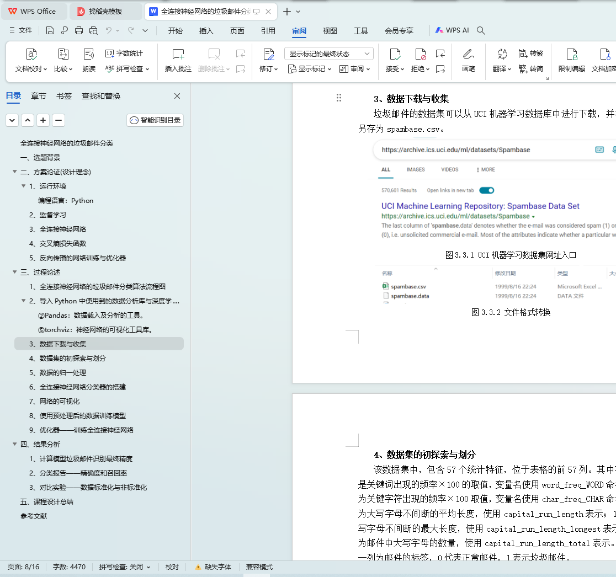Open 拼写检查: 关闭 status bar dropdown
Image resolution: width=616 pixels, height=577 pixels.
click(x=125, y=567)
